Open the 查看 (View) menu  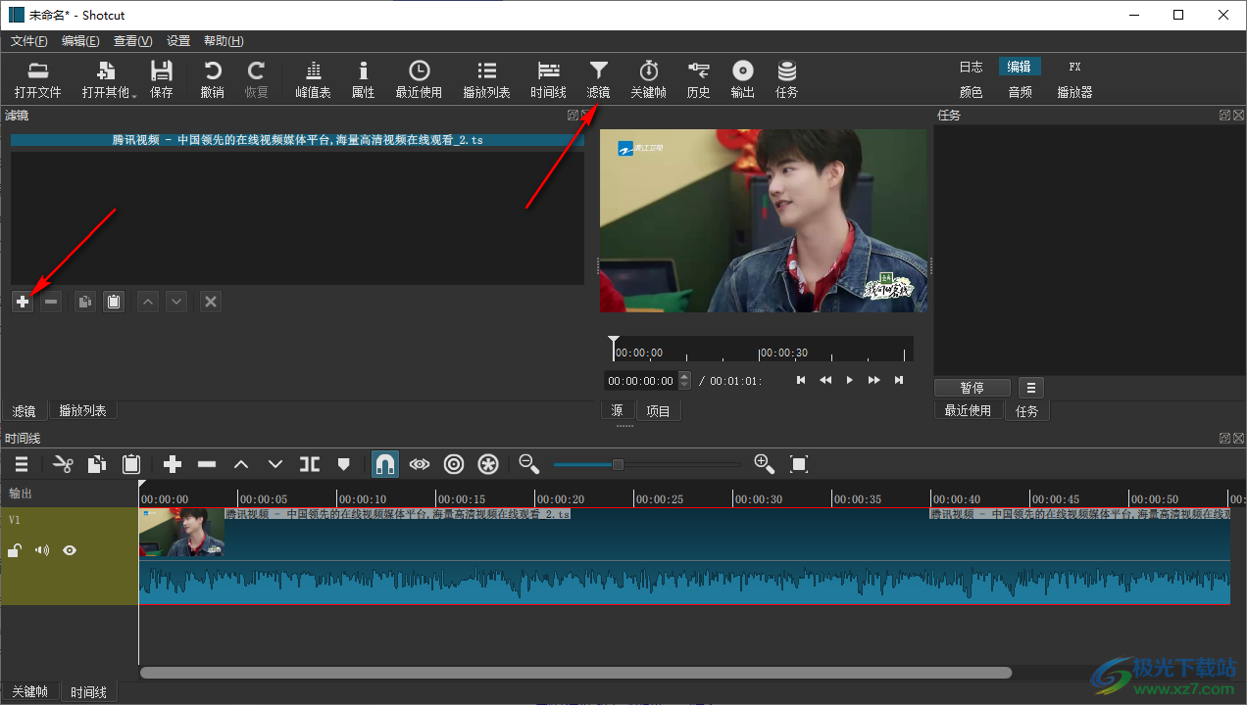coord(132,41)
